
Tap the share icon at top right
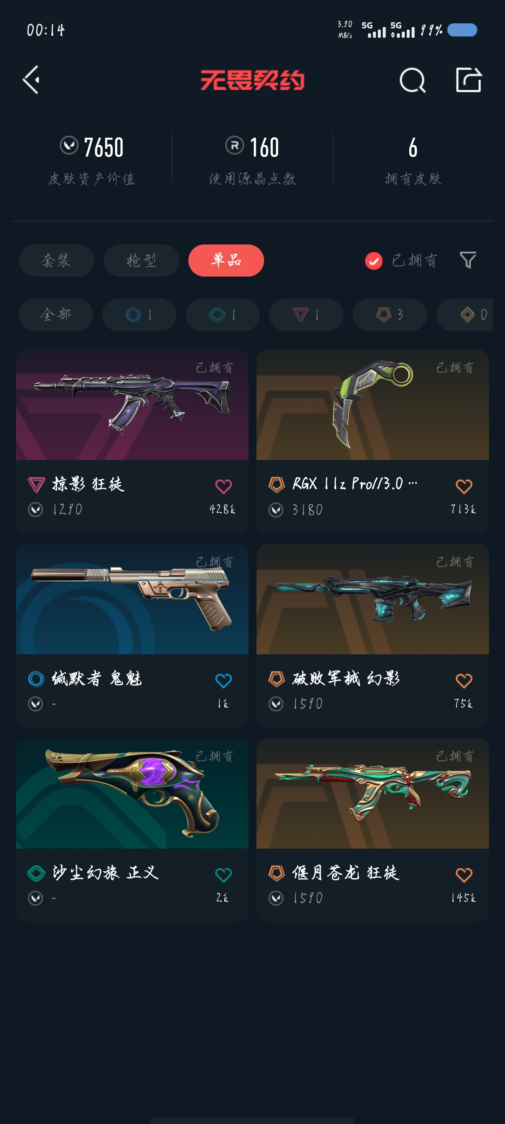(x=469, y=80)
